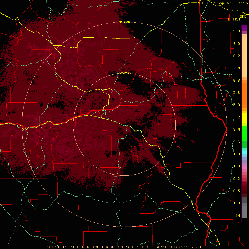Click the 9.0 scale value
This screenshot has height=249, width=249.
237,43
